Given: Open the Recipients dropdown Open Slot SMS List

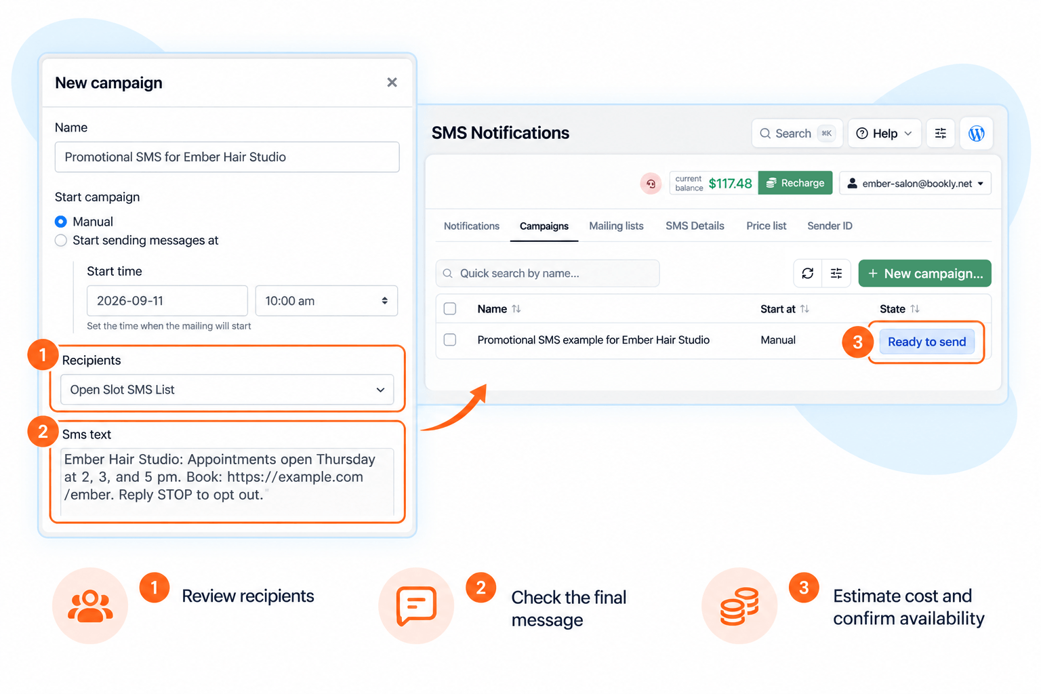Looking at the screenshot, I should pos(226,390).
